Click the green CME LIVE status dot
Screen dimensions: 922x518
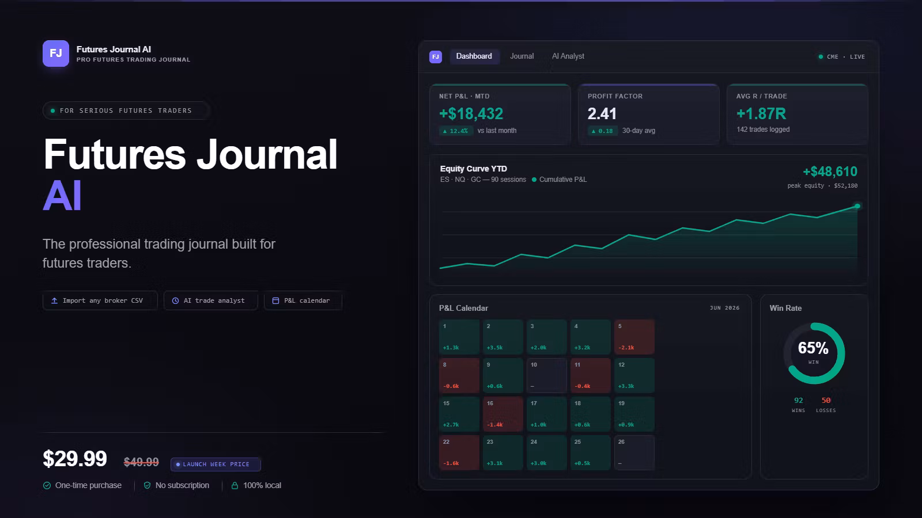(x=821, y=56)
